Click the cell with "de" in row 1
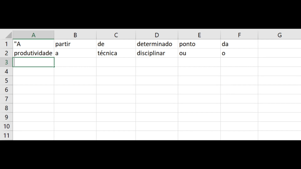This screenshot has height=169, width=301. (x=116, y=44)
